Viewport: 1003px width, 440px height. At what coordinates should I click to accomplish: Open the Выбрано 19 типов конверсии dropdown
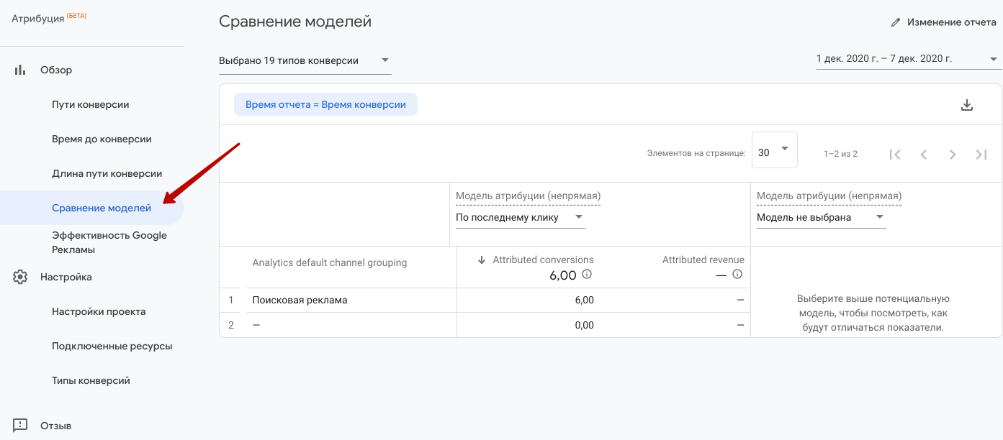coord(305,61)
